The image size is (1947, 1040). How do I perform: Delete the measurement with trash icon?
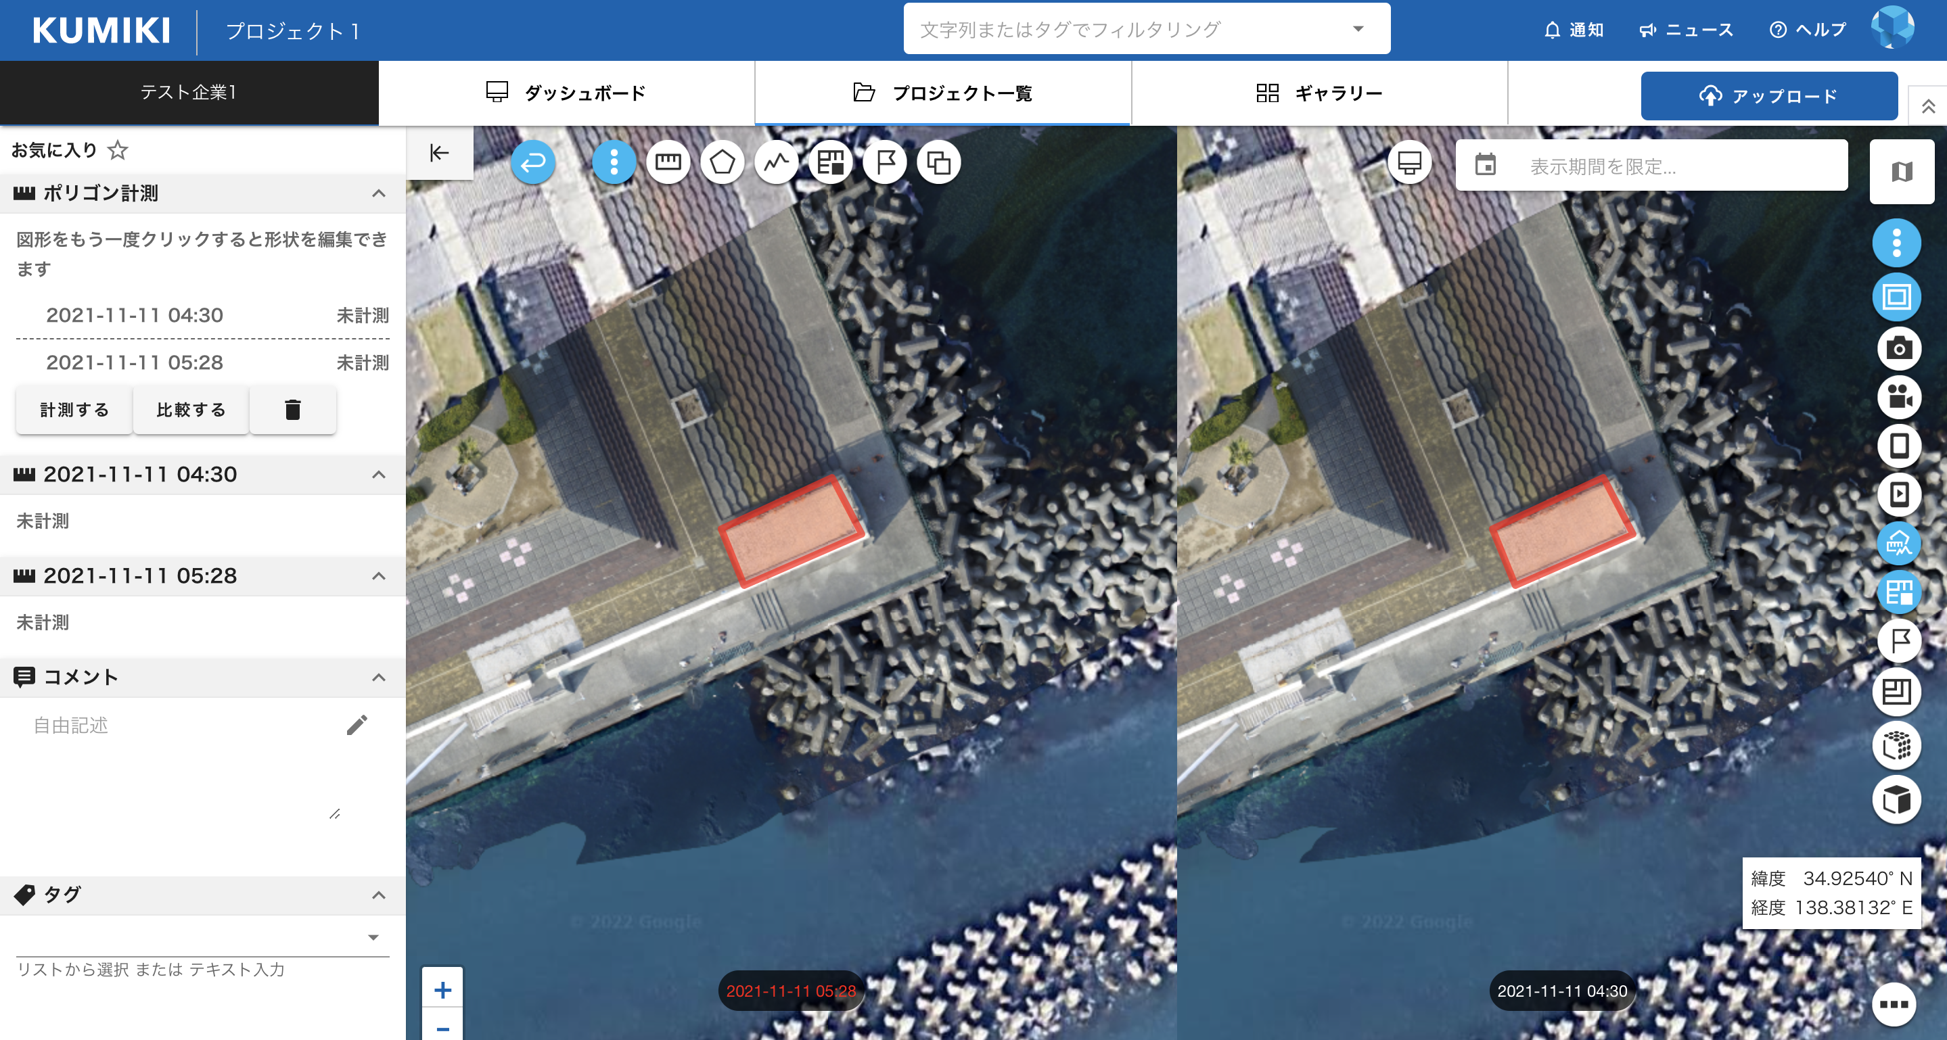tap(292, 409)
